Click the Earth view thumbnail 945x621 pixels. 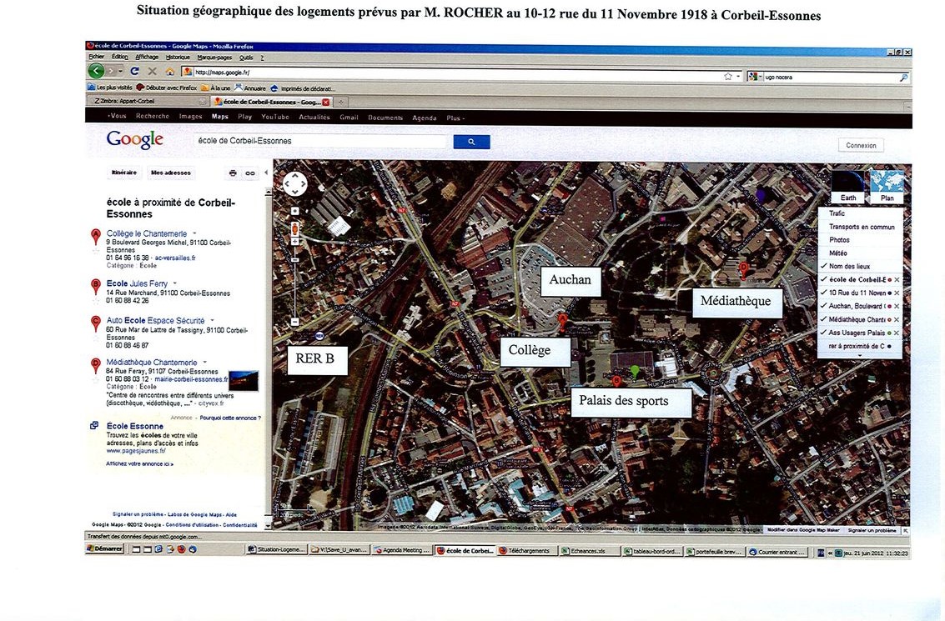tap(848, 187)
